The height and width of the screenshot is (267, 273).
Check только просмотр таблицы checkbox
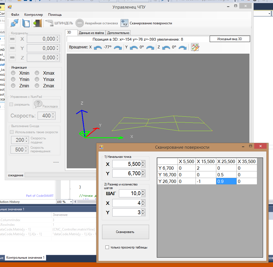point(107,247)
